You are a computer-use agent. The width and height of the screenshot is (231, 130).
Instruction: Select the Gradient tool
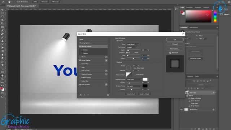tap(3, 51)
